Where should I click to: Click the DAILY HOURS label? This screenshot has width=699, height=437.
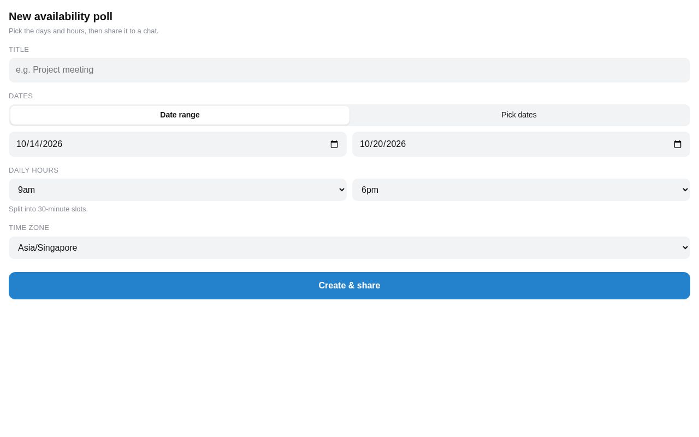click(x=33, y=170)
